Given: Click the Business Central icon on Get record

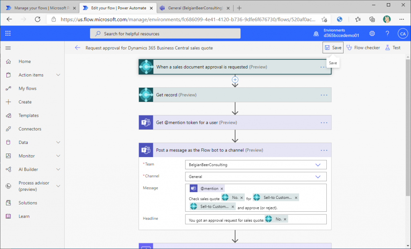Looking at the screenshot, I should click(x=146, y=95).
